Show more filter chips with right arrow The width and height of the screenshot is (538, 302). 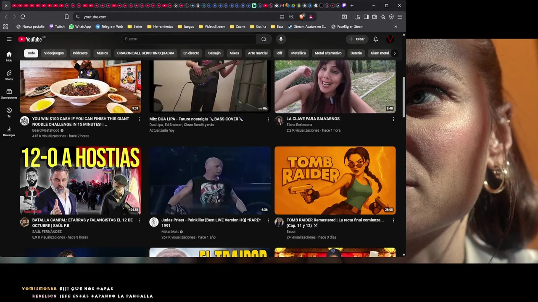click(394, 53)
